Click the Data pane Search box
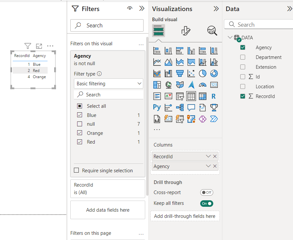The height and width of the screenshot is (240, 293). pos(258,24)
